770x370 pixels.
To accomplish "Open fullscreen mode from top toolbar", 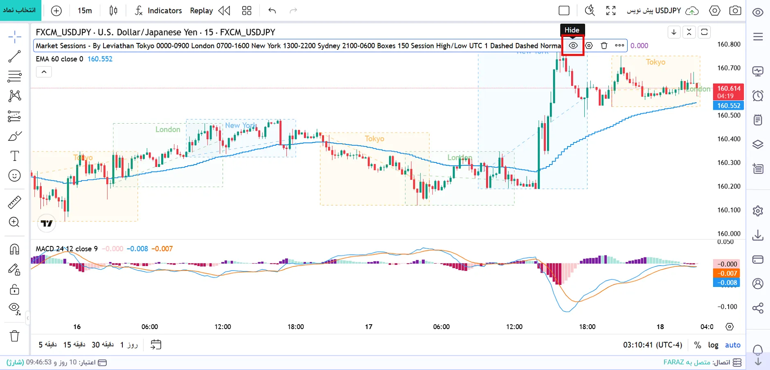I will click(x=611, y=11).
